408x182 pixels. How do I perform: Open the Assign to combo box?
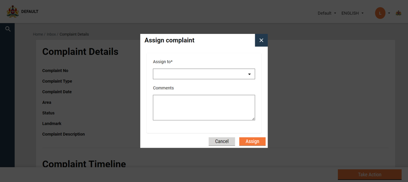[x=204, y=74]
